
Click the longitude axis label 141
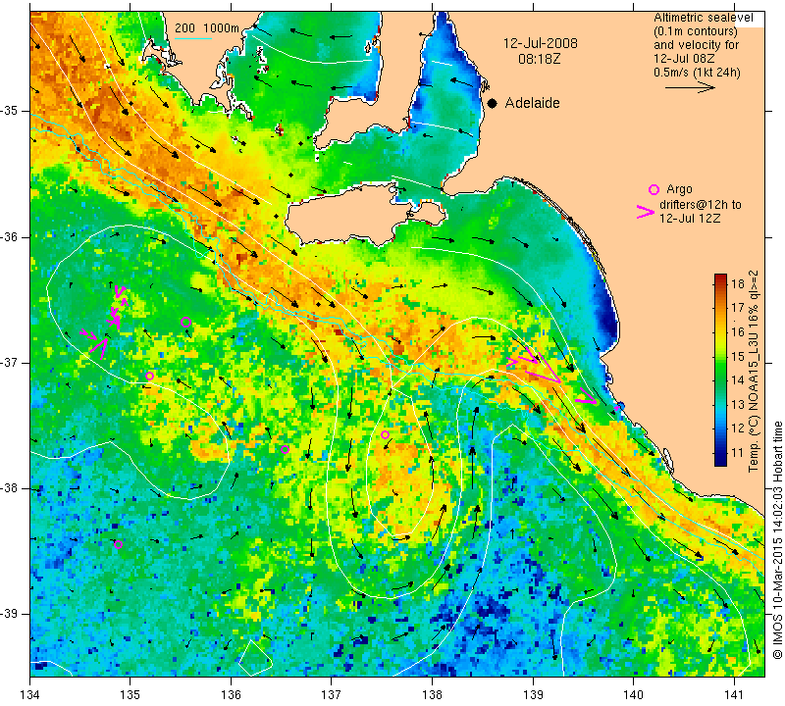click(734, 695)
